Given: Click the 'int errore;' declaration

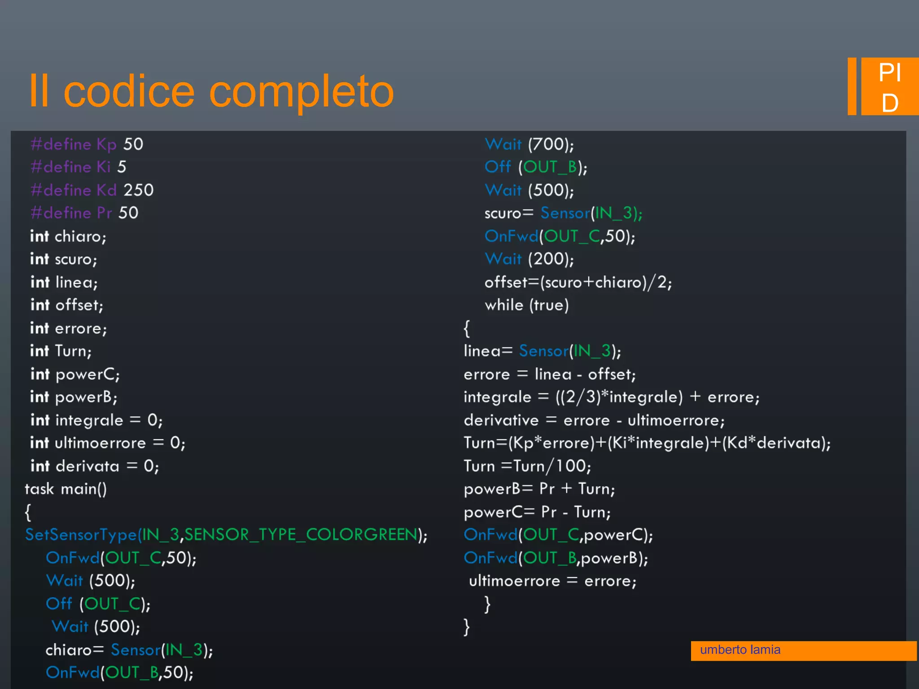Looking at the screenshot, I should 69,328.
